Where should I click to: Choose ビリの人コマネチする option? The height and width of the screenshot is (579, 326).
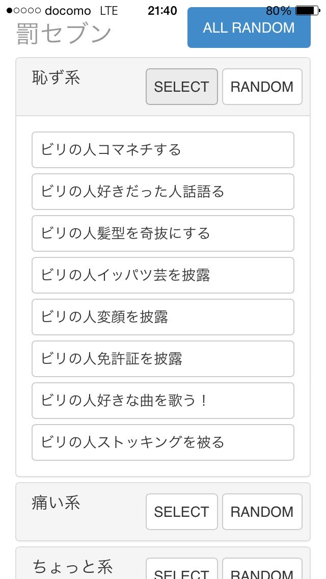pyautogui.click(x=163, y=150)
